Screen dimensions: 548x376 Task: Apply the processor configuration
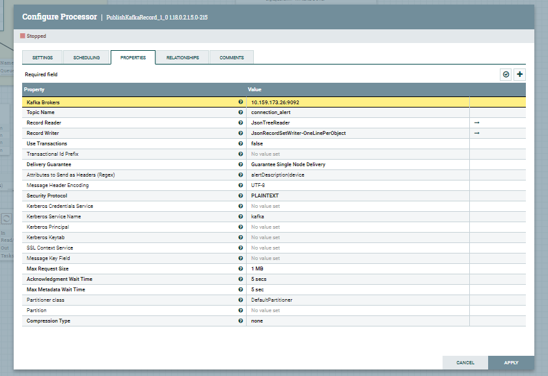click(x=511, y=363)
